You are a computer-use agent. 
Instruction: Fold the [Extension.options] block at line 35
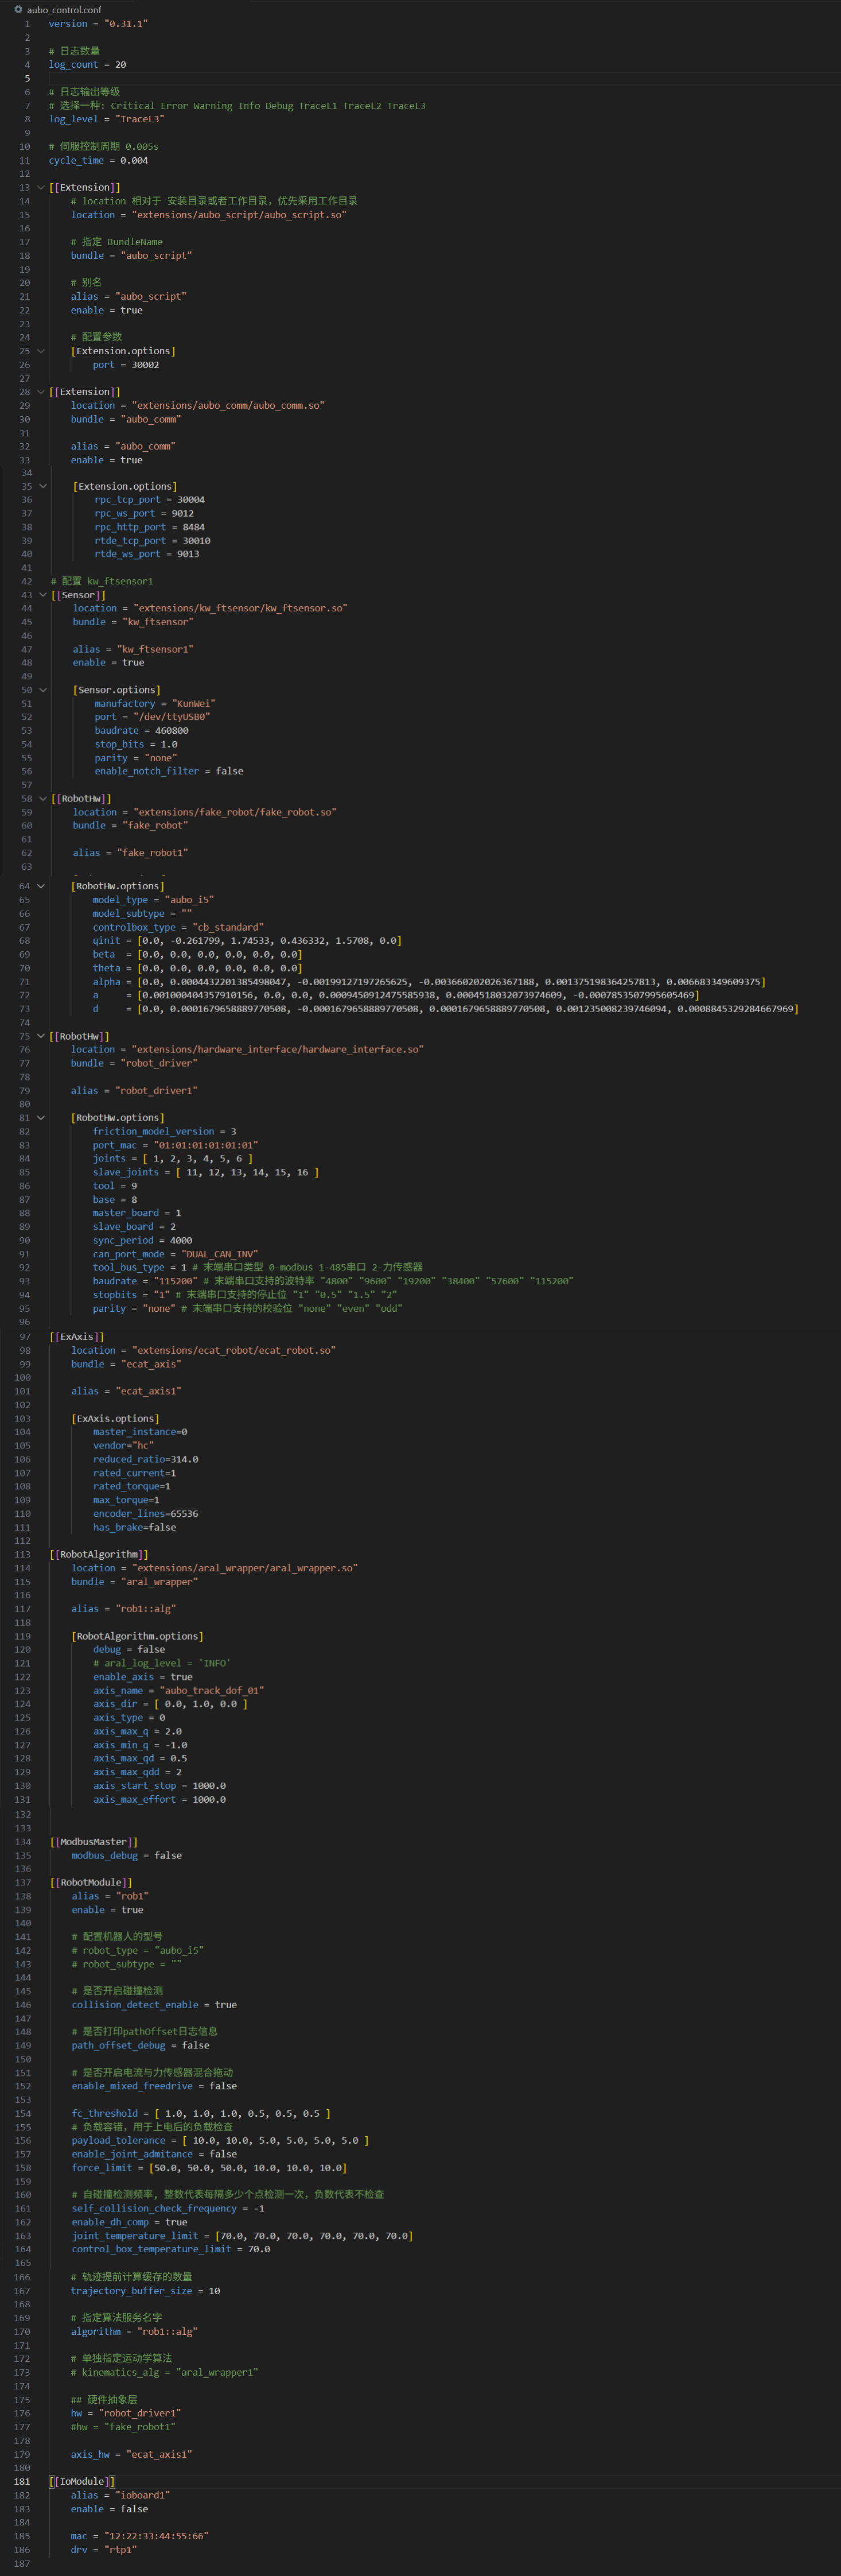tap(43, 487)
